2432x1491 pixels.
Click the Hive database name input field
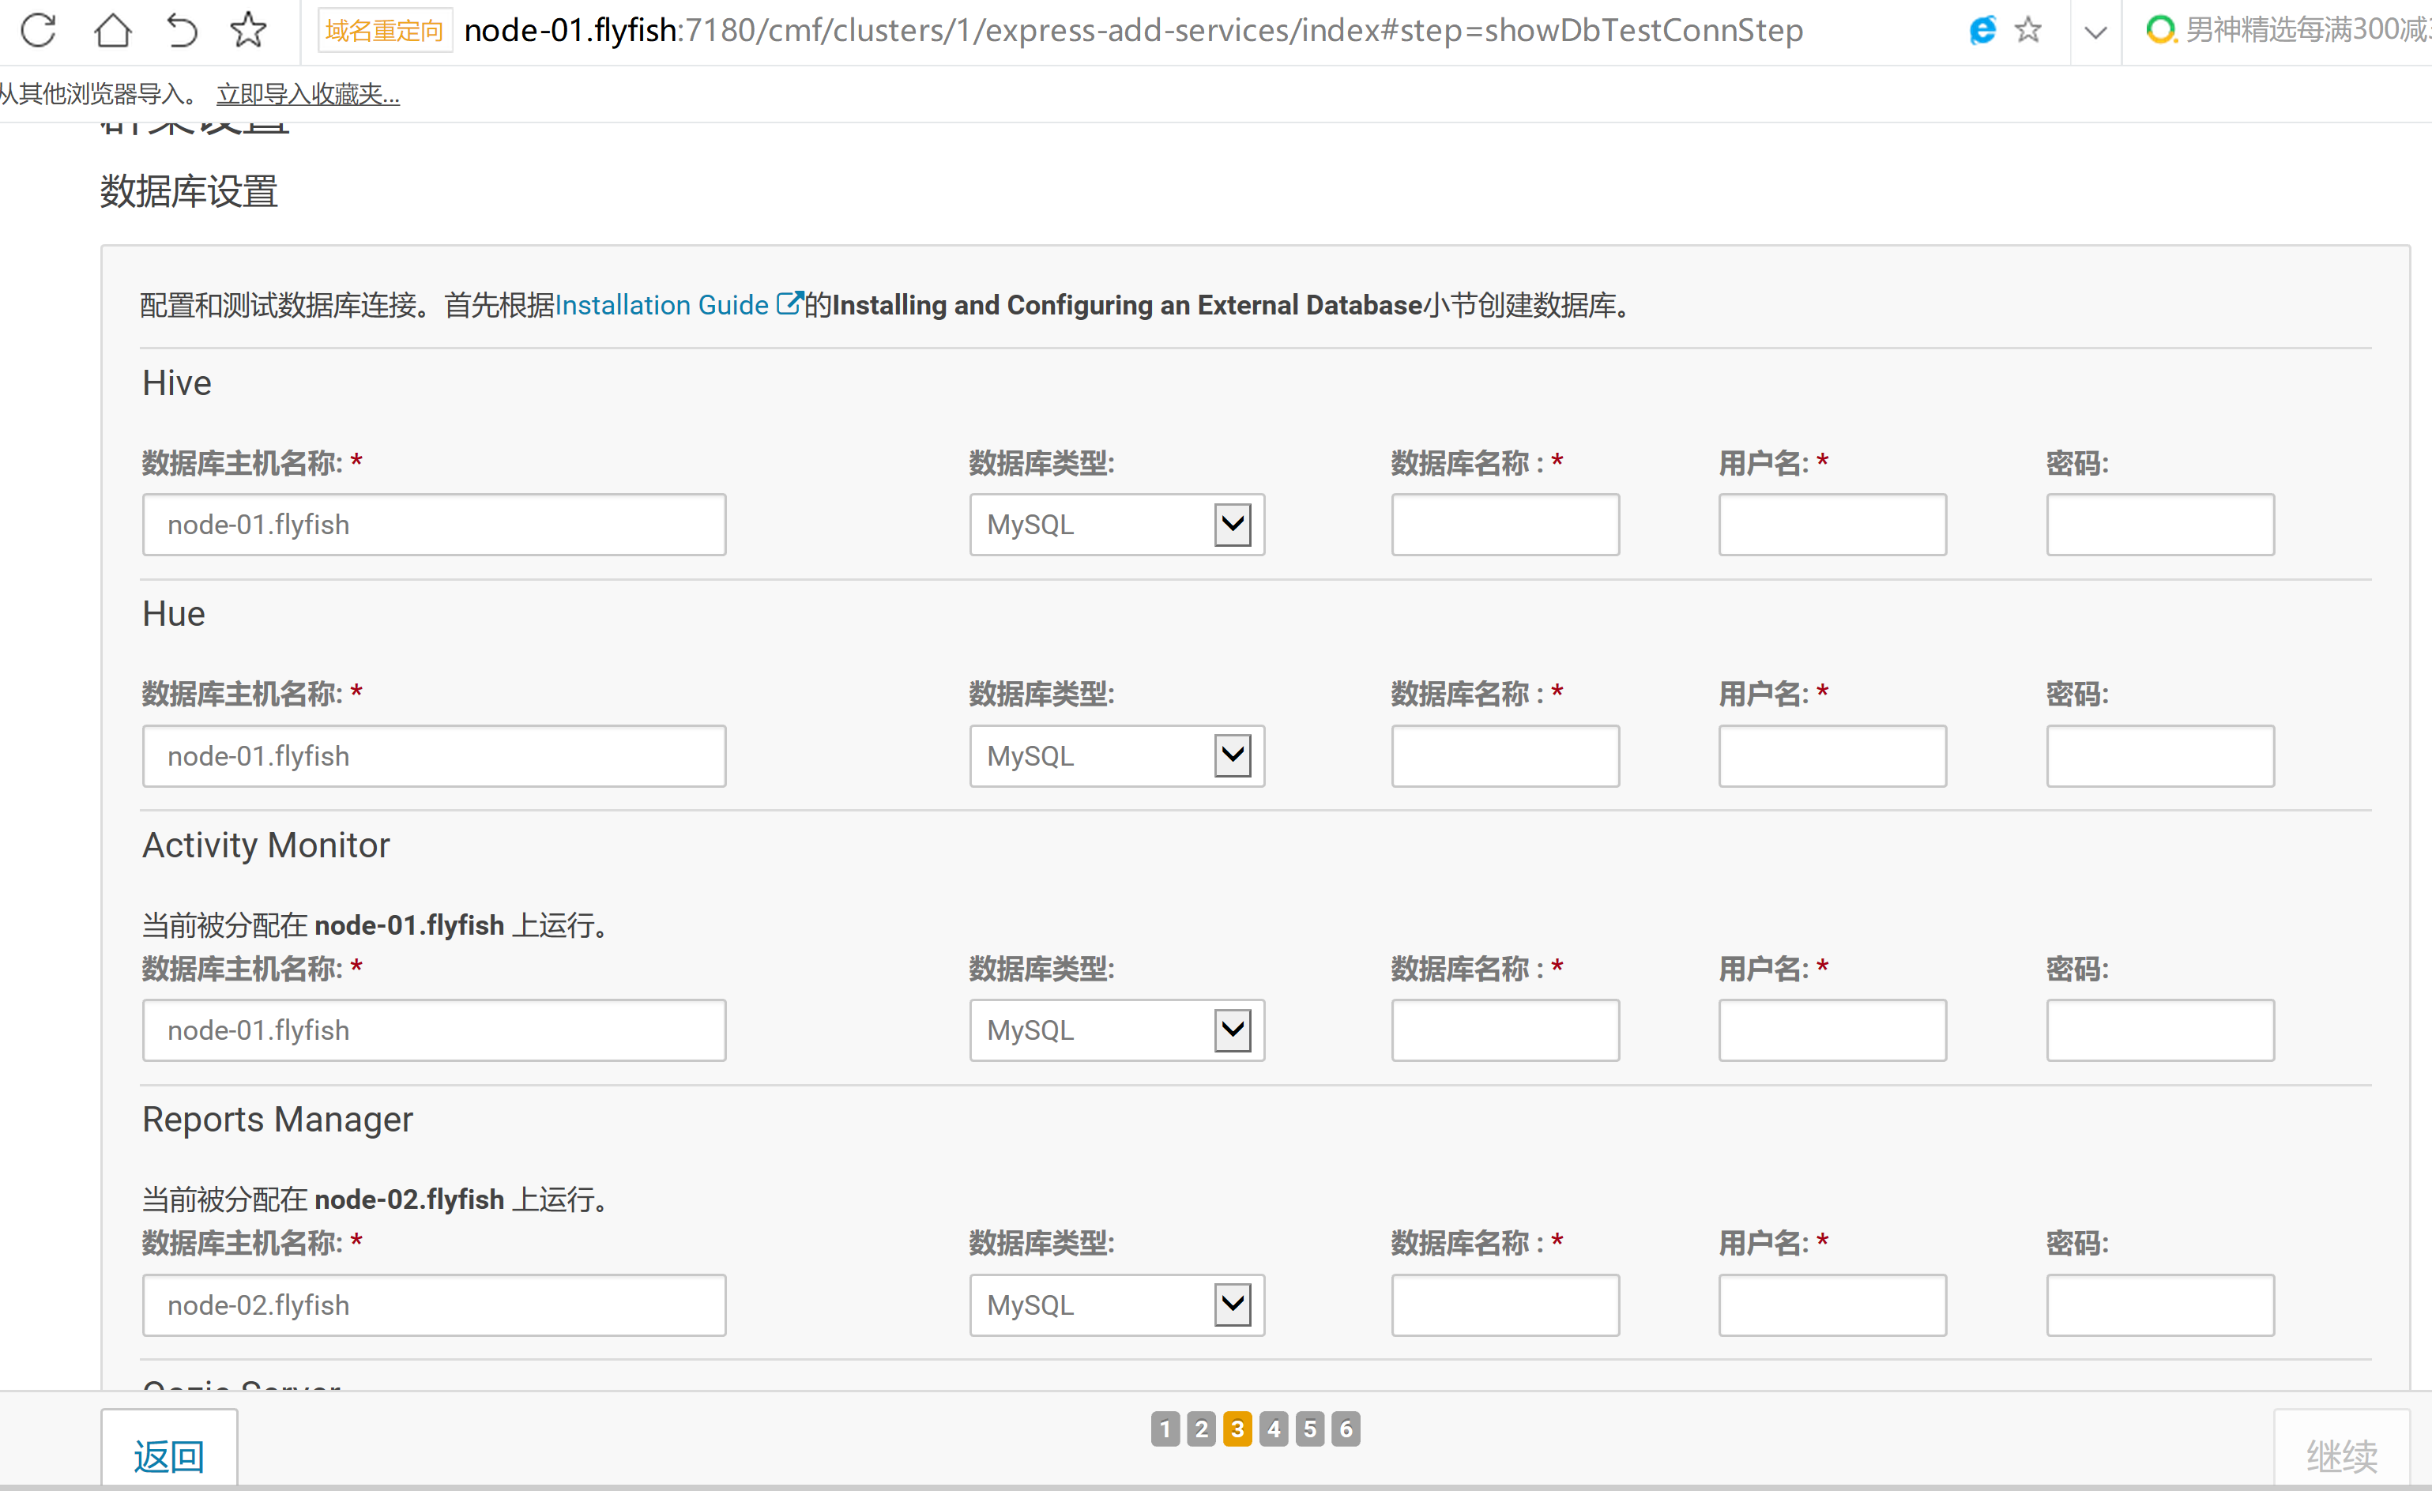(x=1504, y=524)
